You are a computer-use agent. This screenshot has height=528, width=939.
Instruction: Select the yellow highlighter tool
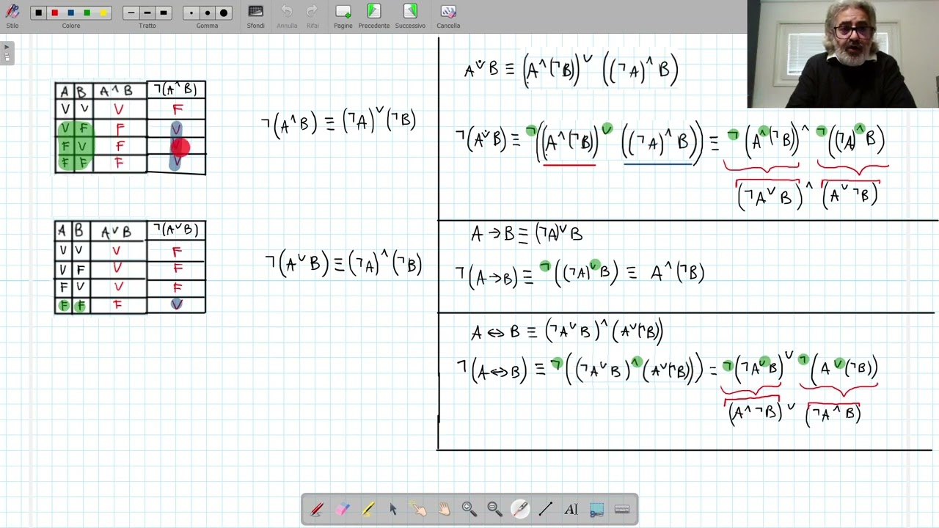[x=368, y=510]
